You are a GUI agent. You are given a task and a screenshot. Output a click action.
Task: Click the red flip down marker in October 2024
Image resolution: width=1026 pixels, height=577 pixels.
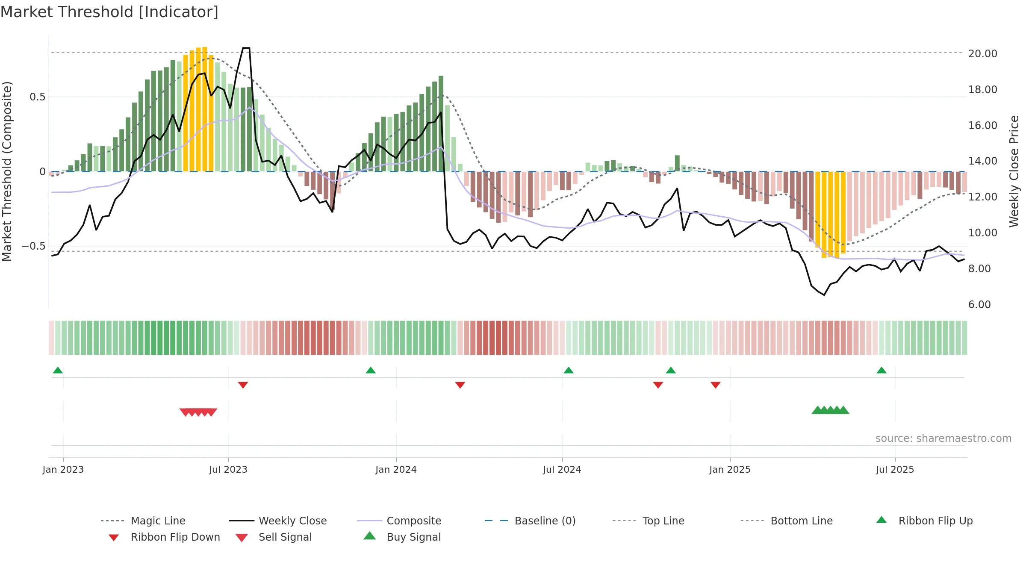[x=658, y=385]
